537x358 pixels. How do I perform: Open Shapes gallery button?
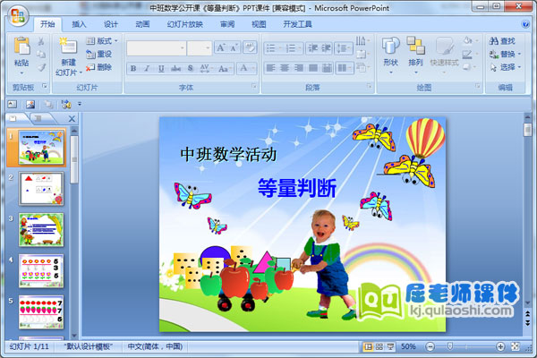click(390, 54)
